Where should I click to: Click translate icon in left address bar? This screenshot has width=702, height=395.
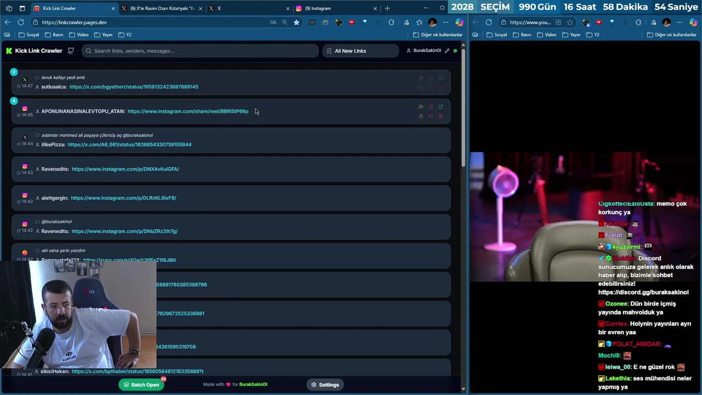pyautogui.click(x=273, y=22)
